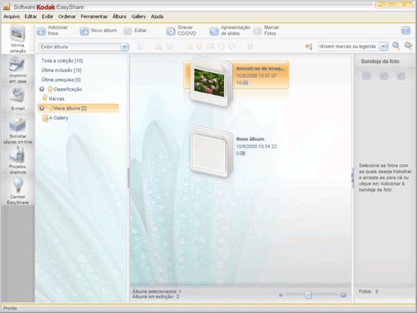
Task: Expand the Classificação tree node
Action: [x=42, y=89]
